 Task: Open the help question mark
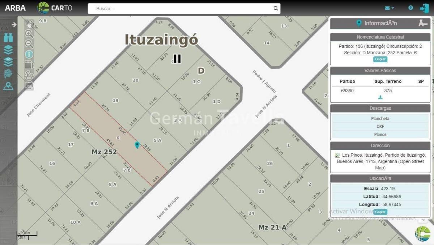tap(410, 8)
